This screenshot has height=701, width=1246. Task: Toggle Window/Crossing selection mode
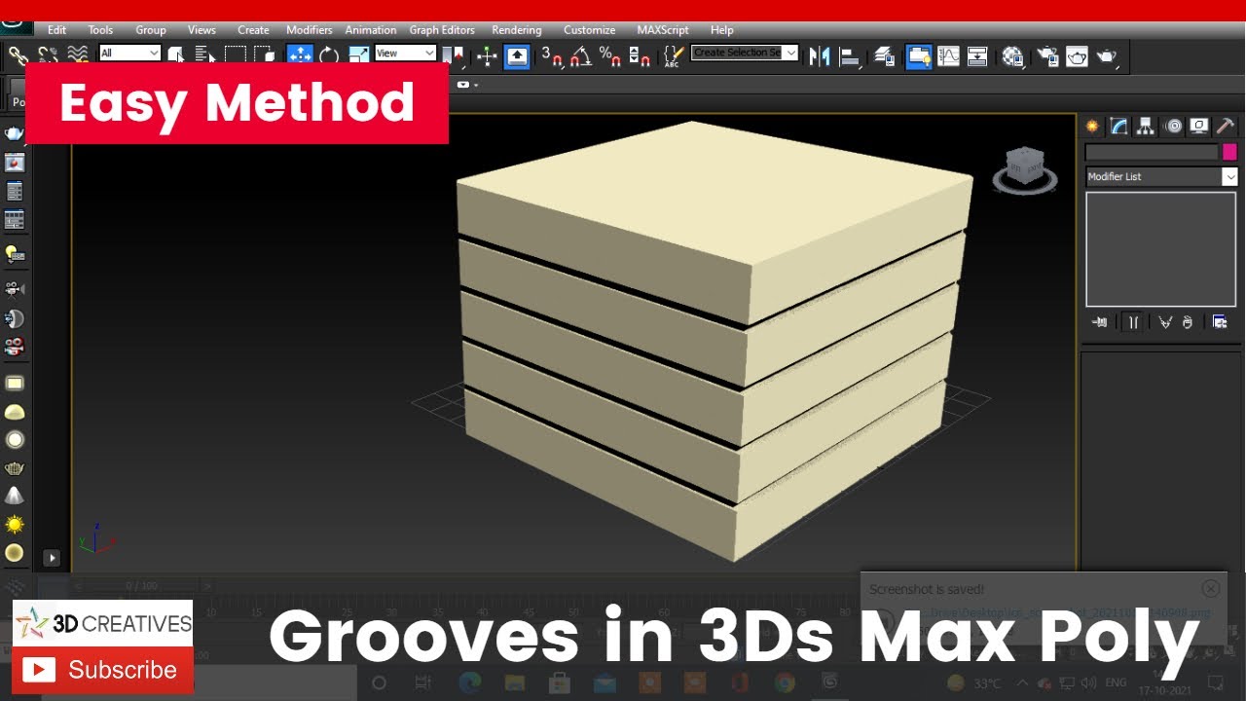[264, 55]
